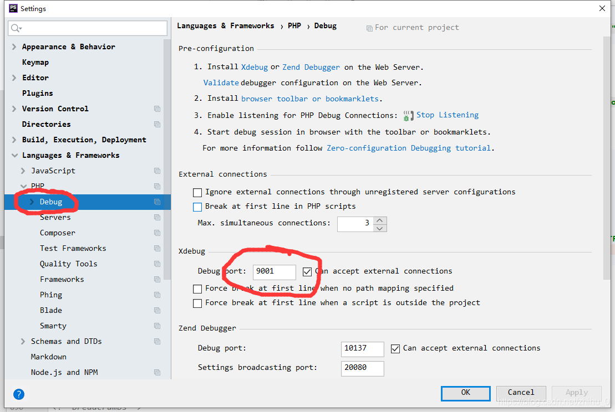Click the project-level icon beside Quality Tools
This screenshot has width=615, height=412.
(157, 264)
